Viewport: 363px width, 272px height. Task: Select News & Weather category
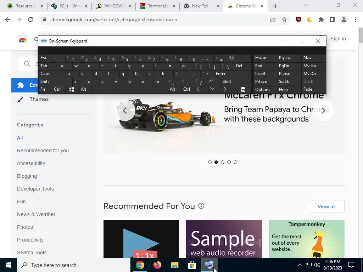(x=36, y=214)
